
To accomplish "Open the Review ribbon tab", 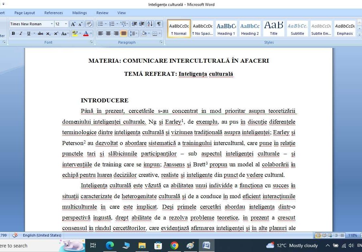I will tap(102, 13).
